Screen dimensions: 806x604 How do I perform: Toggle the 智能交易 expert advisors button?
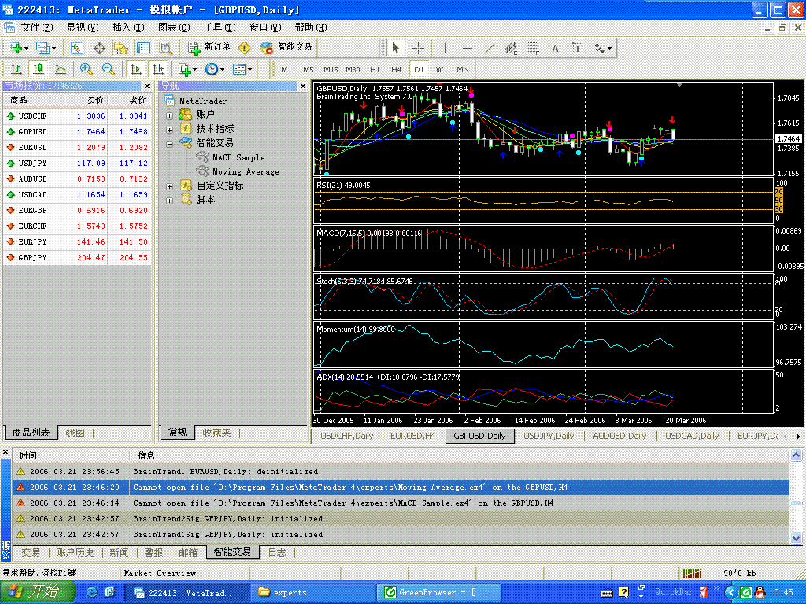(286, 48)
